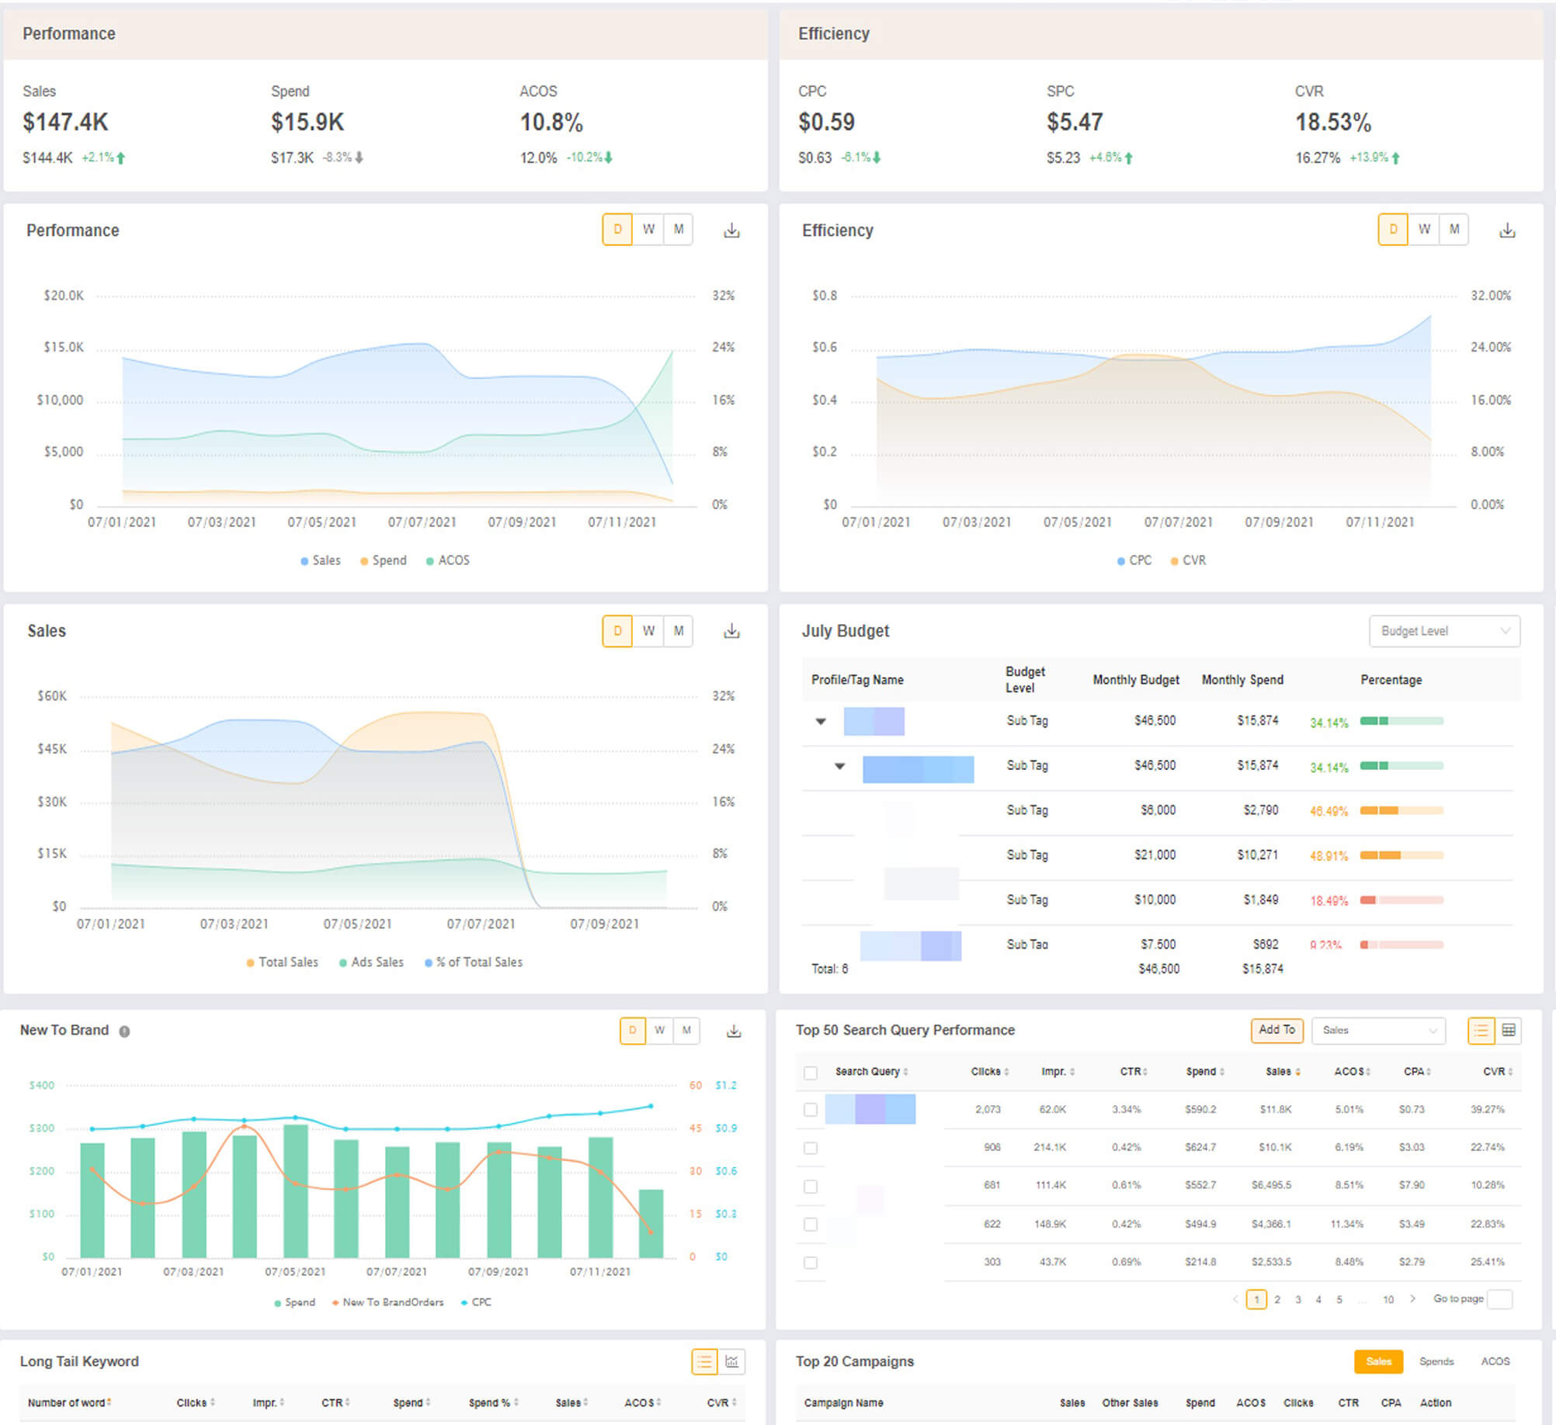Select checkbox for the 303 clicks row

[x=810, y=1262]
